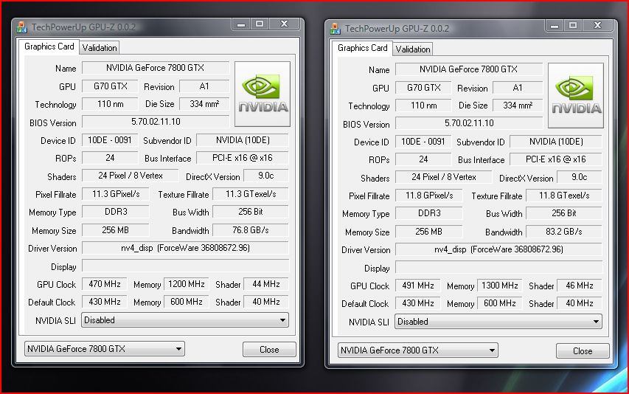The height and width of the screenshot is (394, 629).
Task: Click the Name field in the left window
Action: 156,68
